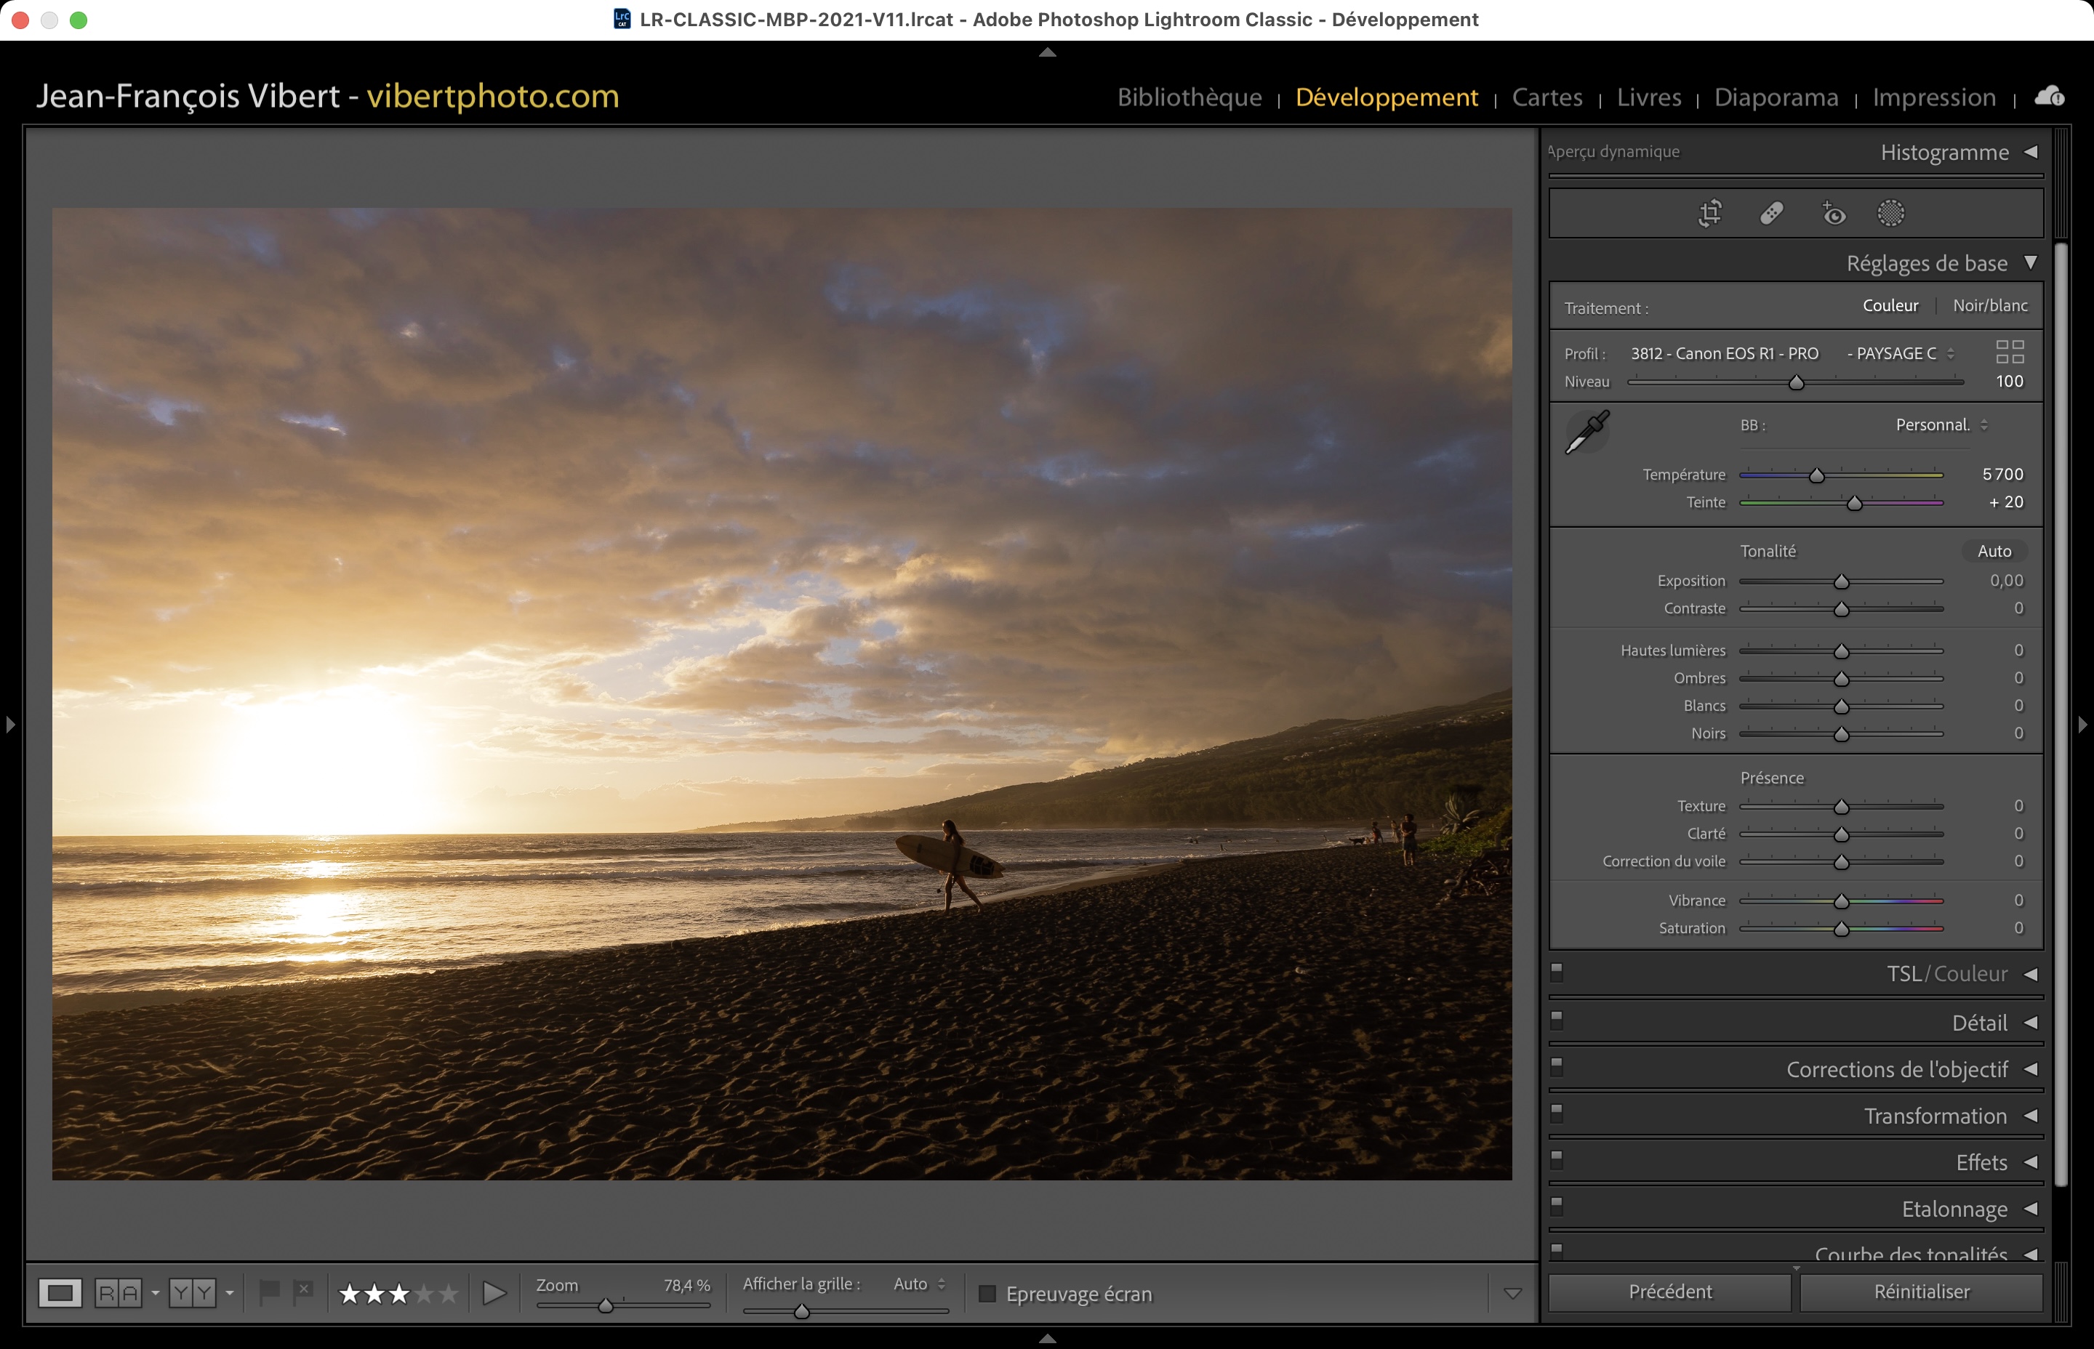Open the Impression module
The width and height of the screenshot is (2094, 1349).
[x=1933, y=97]
